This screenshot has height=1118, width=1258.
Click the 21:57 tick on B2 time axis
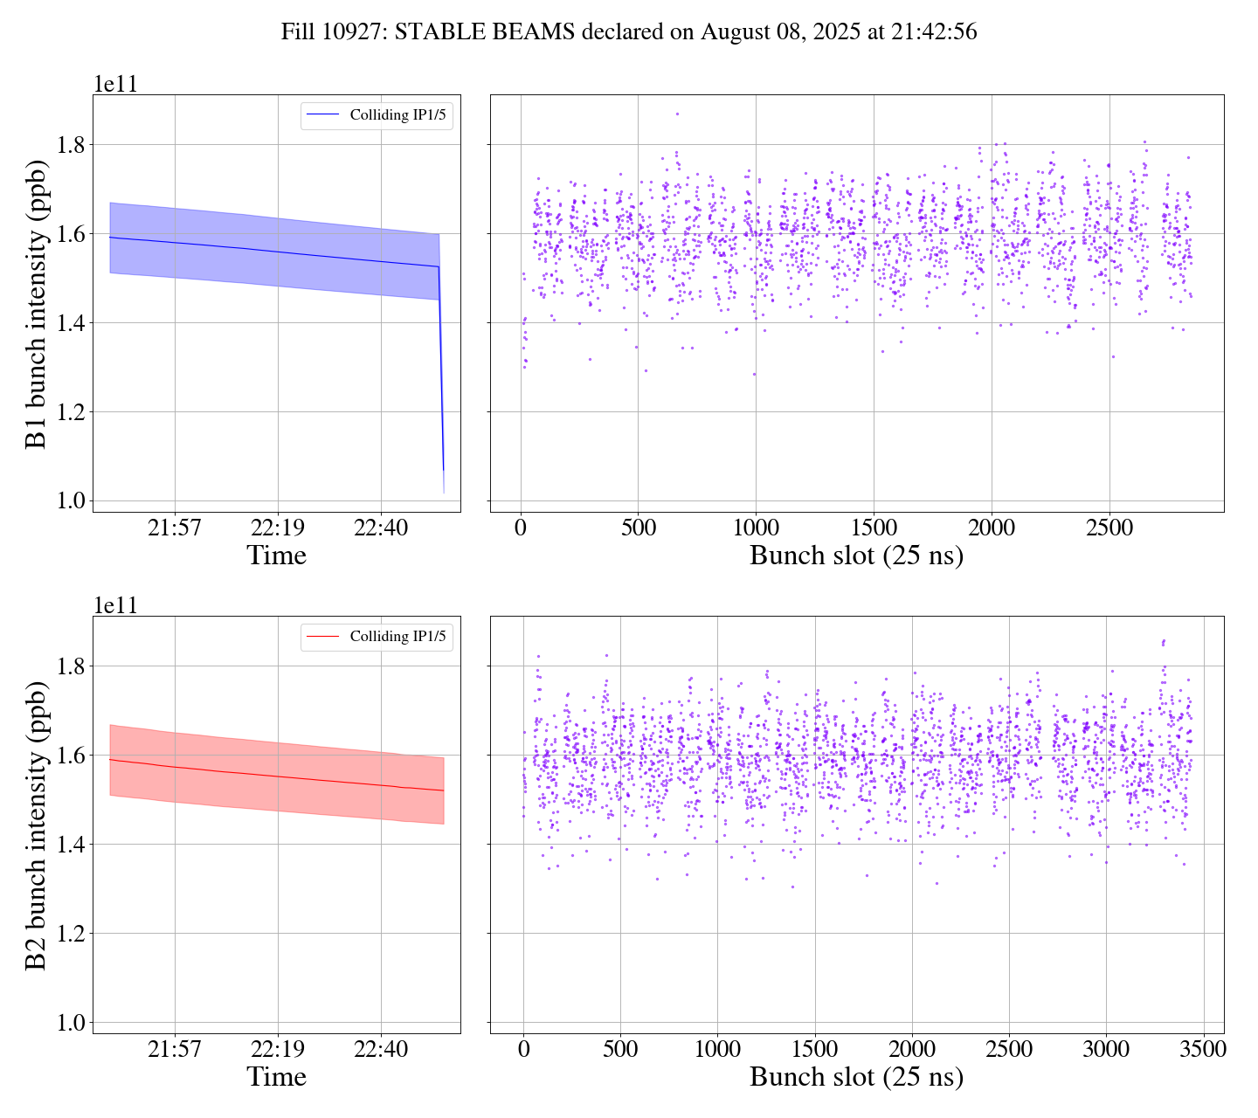tap(175, 1050)
